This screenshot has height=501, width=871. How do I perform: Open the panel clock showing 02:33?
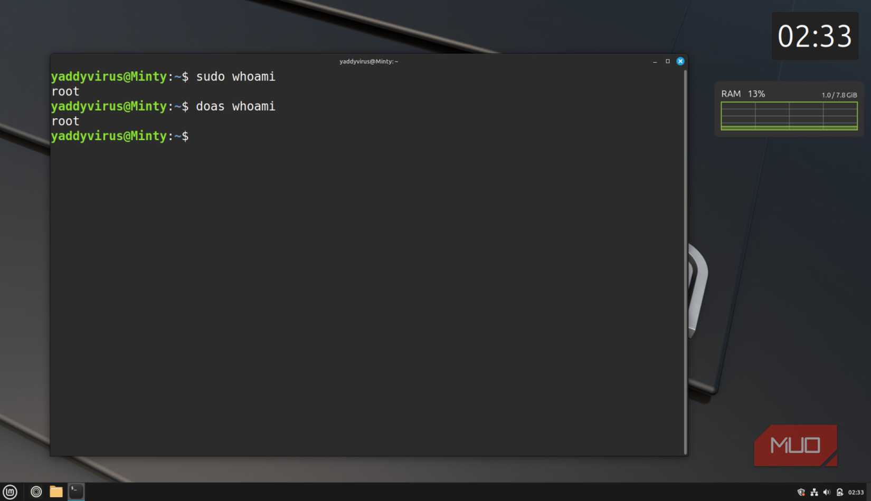coord(856,492)
